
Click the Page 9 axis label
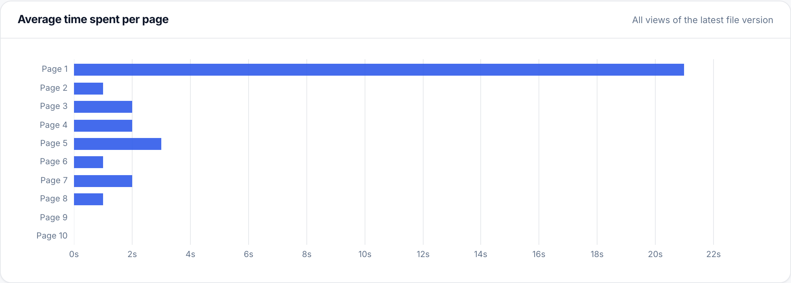[54, 218]
